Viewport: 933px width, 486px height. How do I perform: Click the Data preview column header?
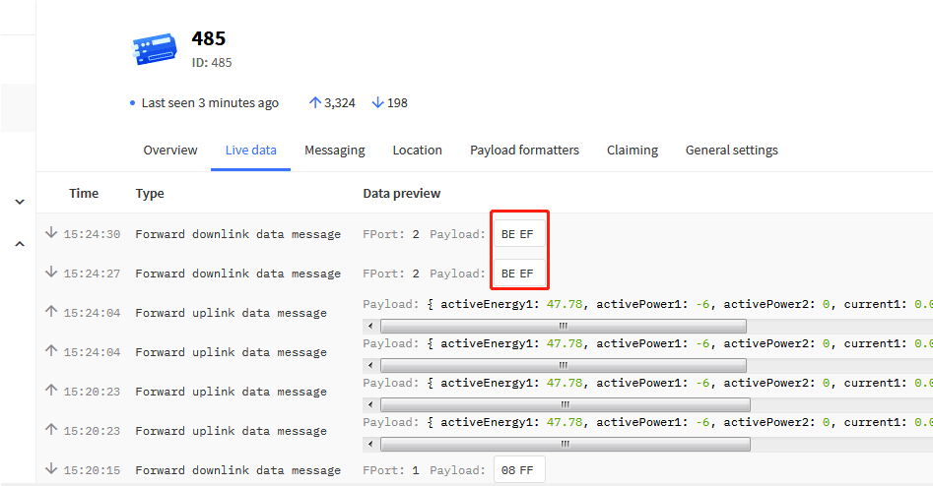point(402,194)
